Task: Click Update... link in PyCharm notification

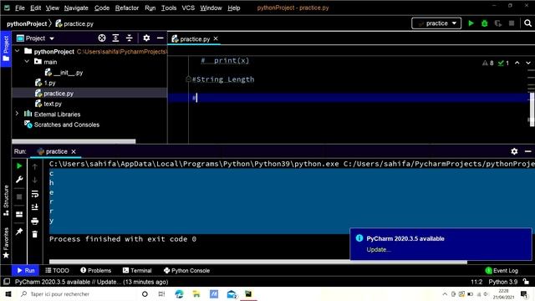Action: (x=379, y=249)
